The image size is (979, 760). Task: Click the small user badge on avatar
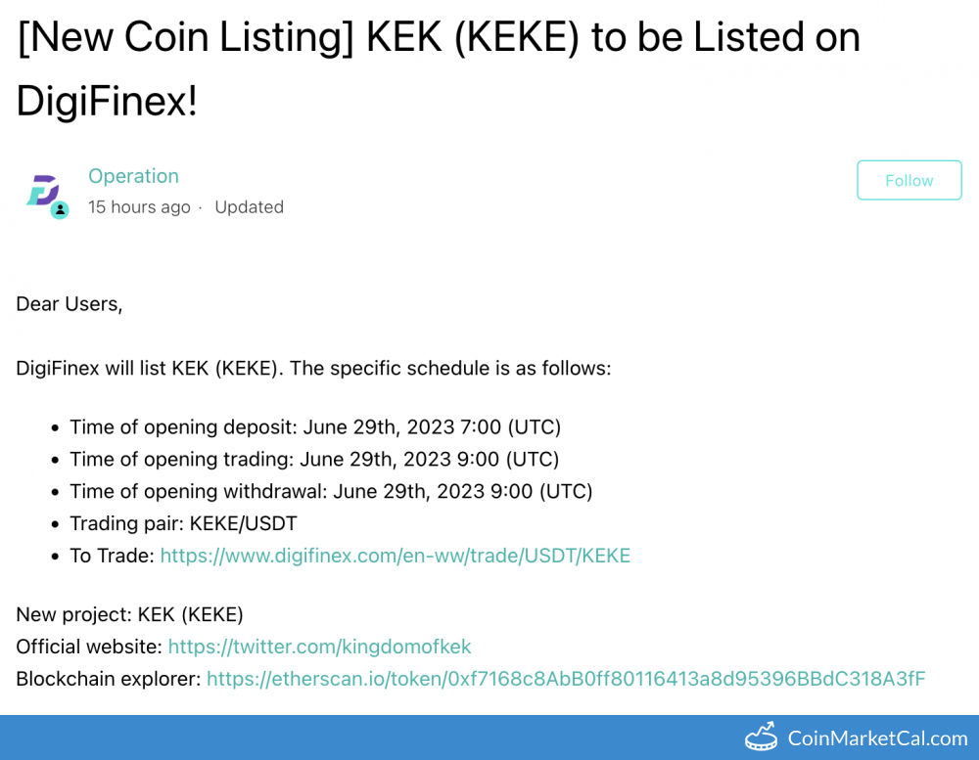(60, 209)
